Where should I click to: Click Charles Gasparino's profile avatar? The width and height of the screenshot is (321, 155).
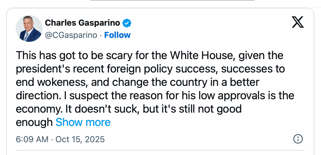tap(29, 29)
